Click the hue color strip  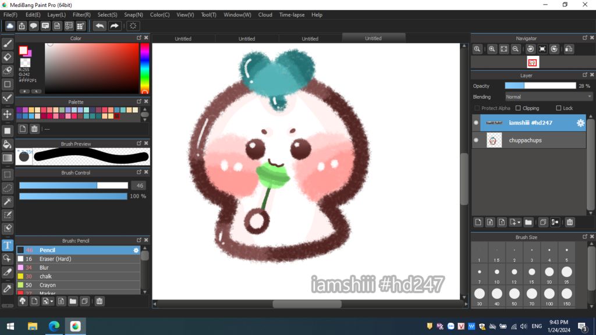coord(144,69)
